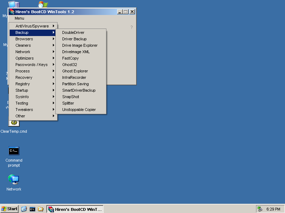Viewport: 285px width, 213px height.
Task: Launch InfraRecorder
Action: (x=81, y=77)
